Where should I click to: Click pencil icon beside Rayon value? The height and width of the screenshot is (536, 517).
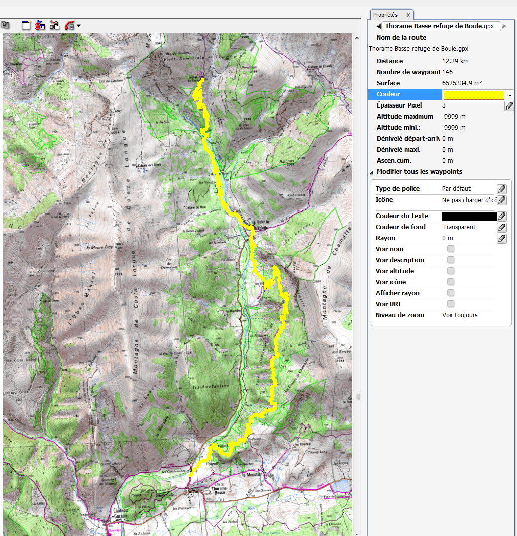[501, 239]
